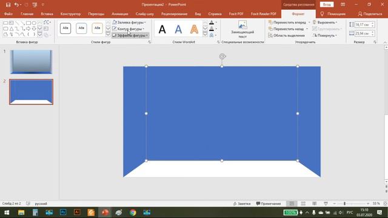Open Заливка фигуры shape fill dropdown
Screen dimensions: 388x218
129,22
